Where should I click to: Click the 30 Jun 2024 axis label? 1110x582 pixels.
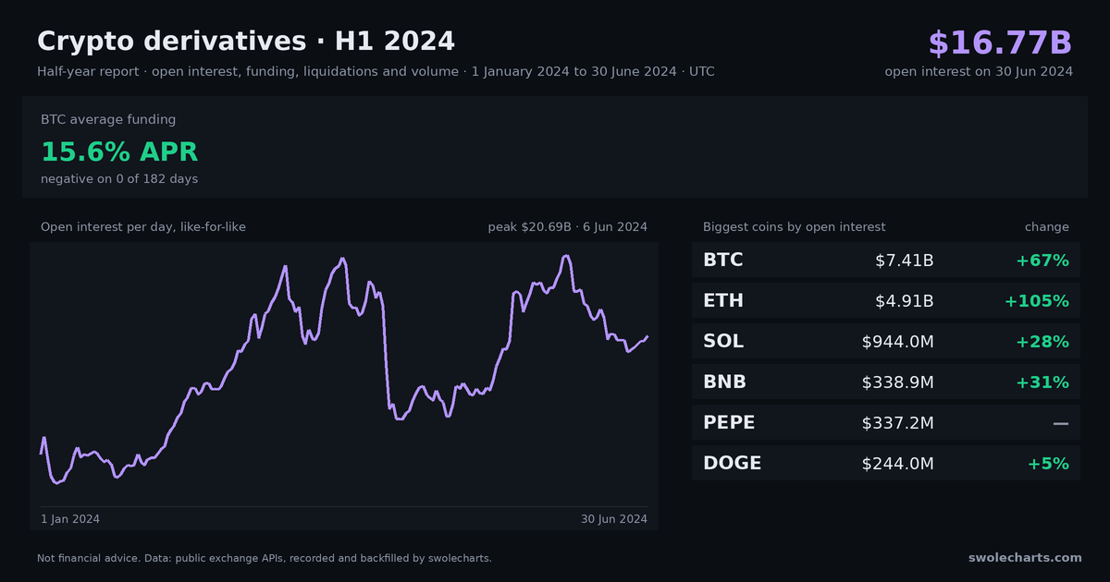[x=614, y=519]
